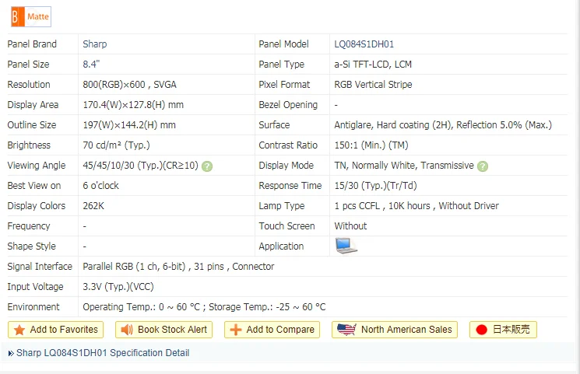Screen dimensions: 580x374
Task: Book a Stock Alert
Action: [x=163, y=330]
